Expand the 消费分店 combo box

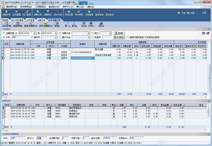(x=89, y=33)
